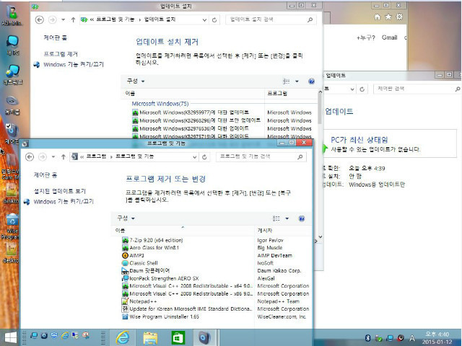Go up one level in the update install window

[x=74, y=19]
